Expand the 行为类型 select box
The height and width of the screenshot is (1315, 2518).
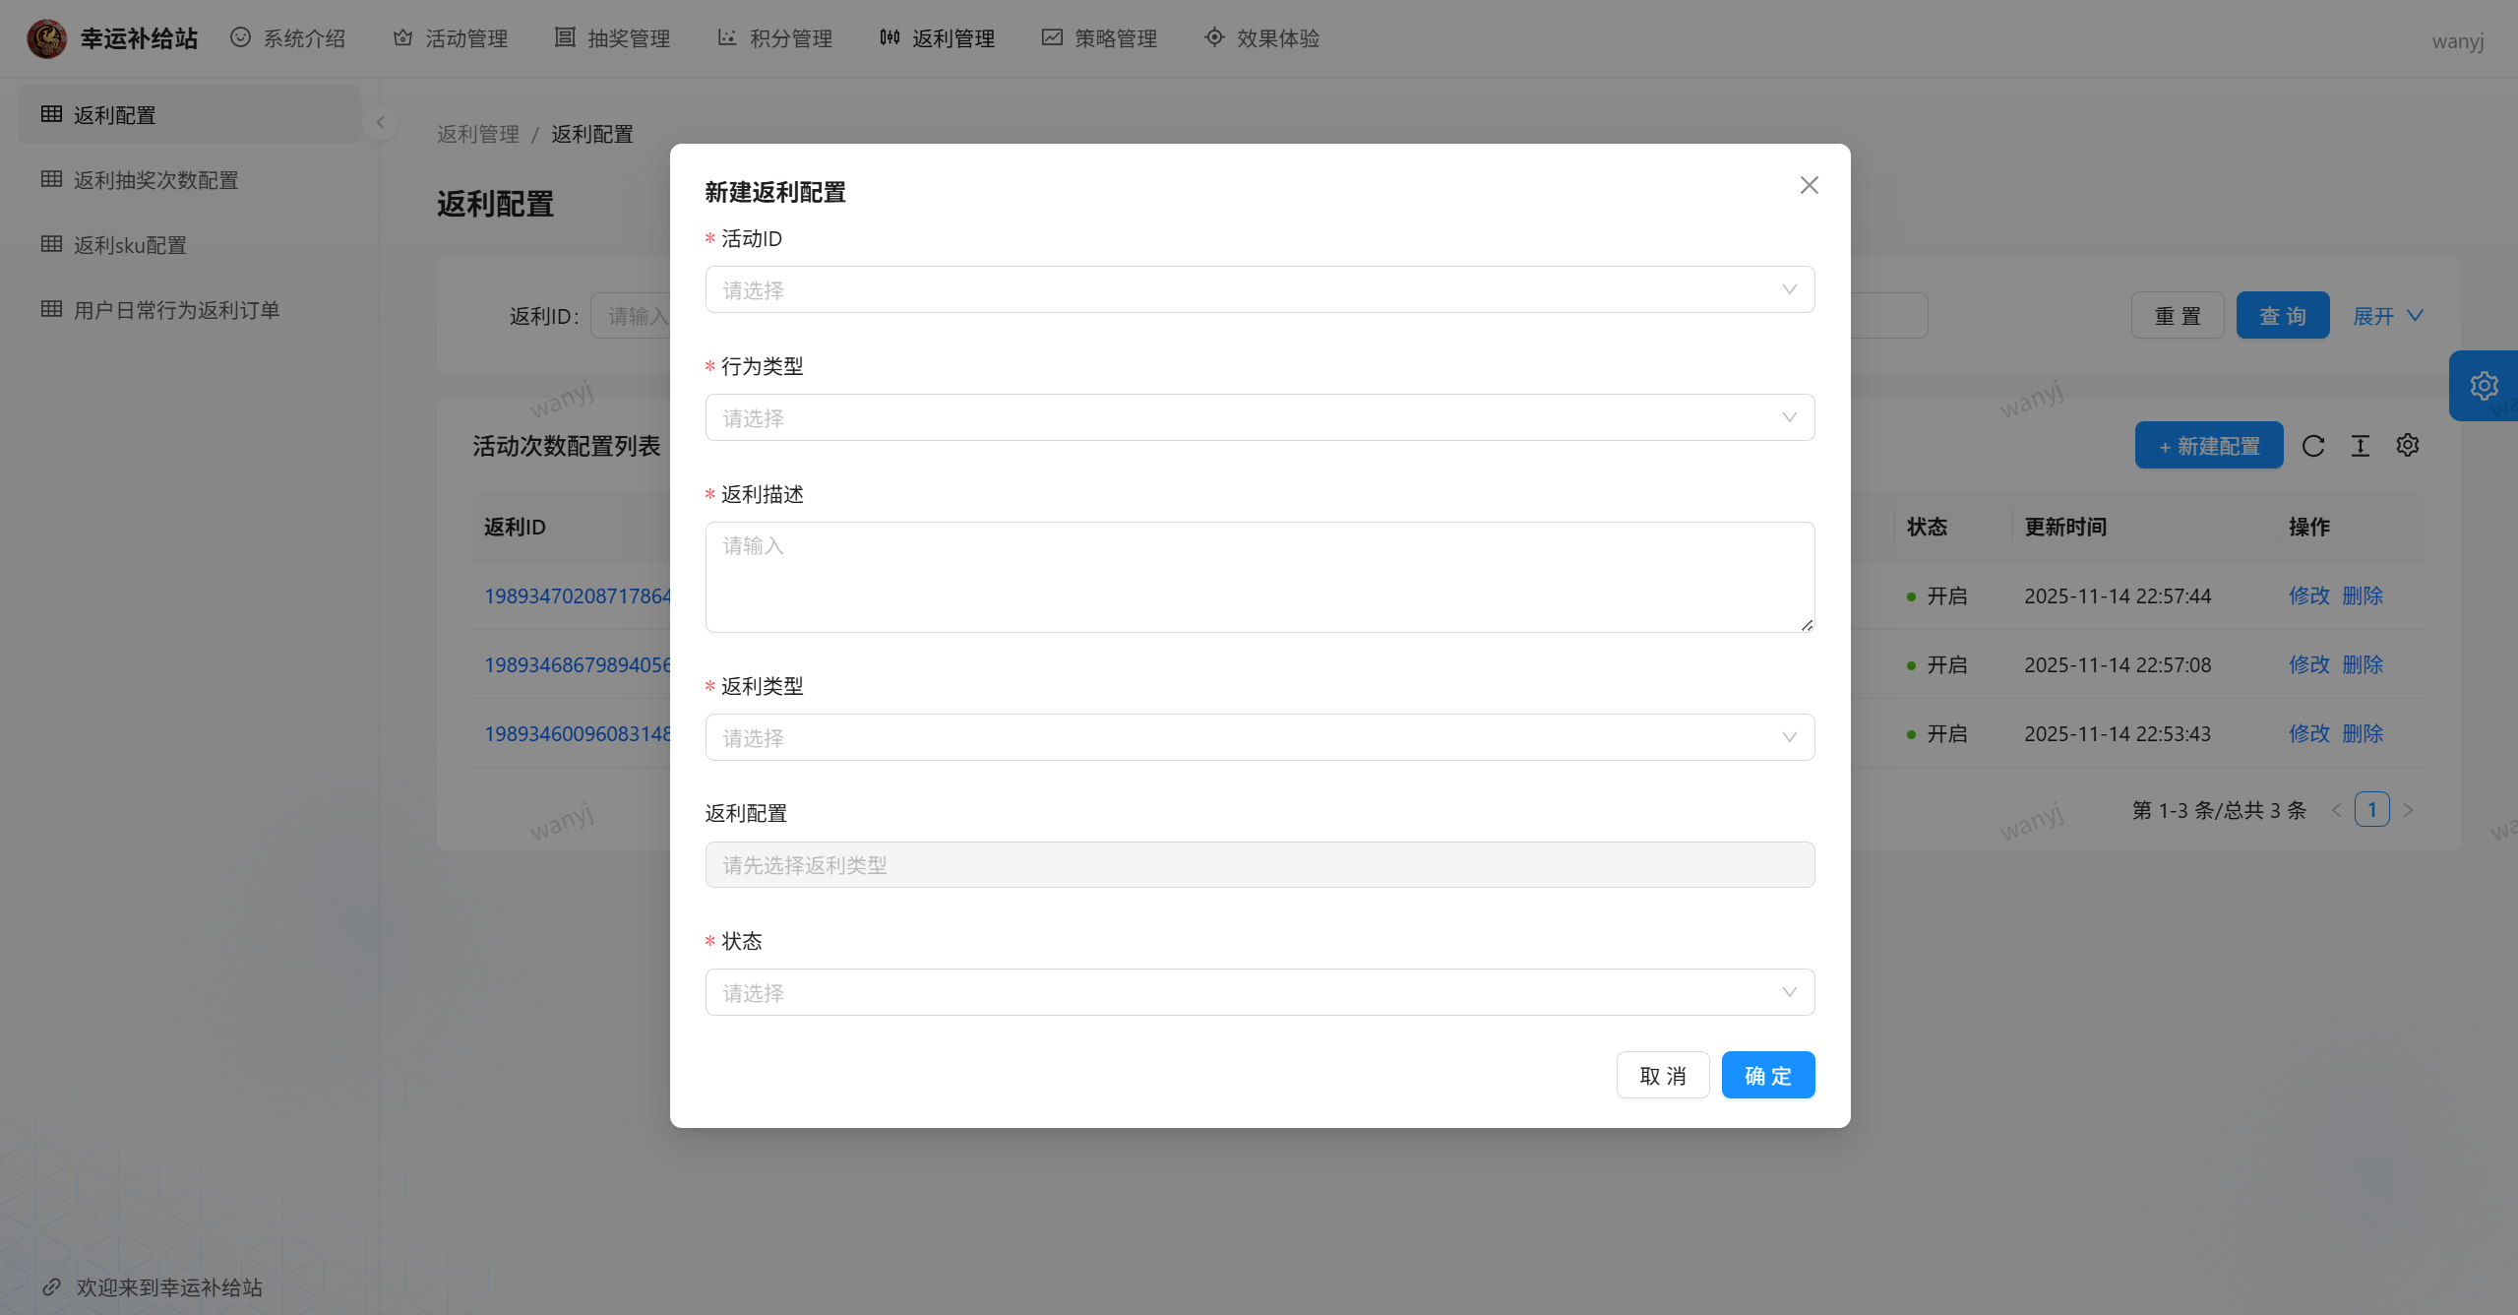click(1259, 417)
